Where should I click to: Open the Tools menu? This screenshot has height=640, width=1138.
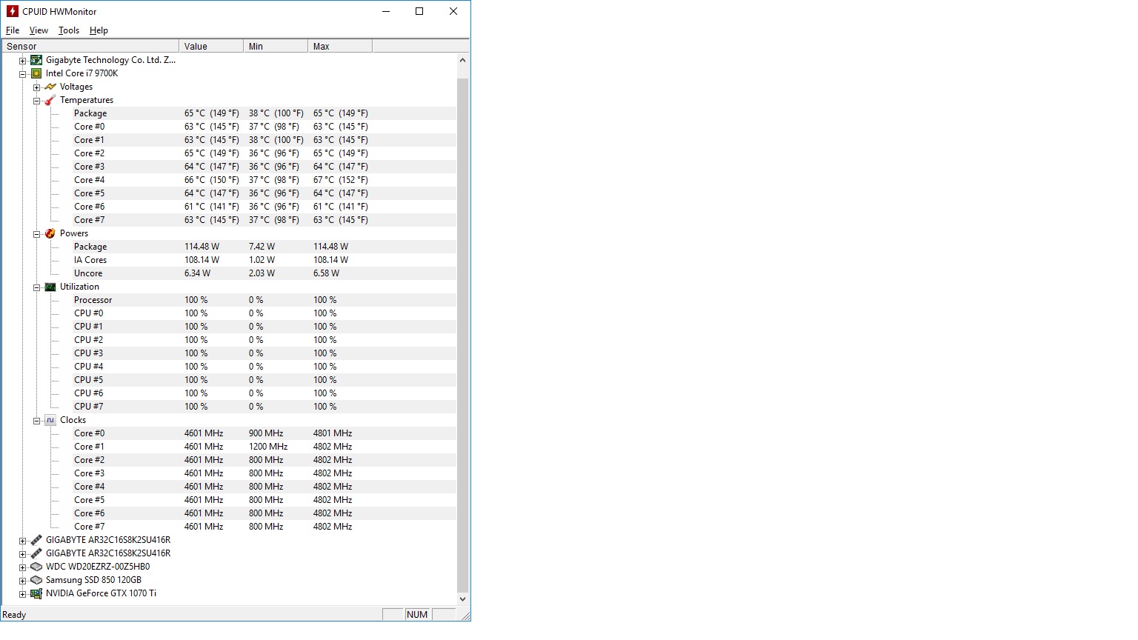[x=69, y=30]
